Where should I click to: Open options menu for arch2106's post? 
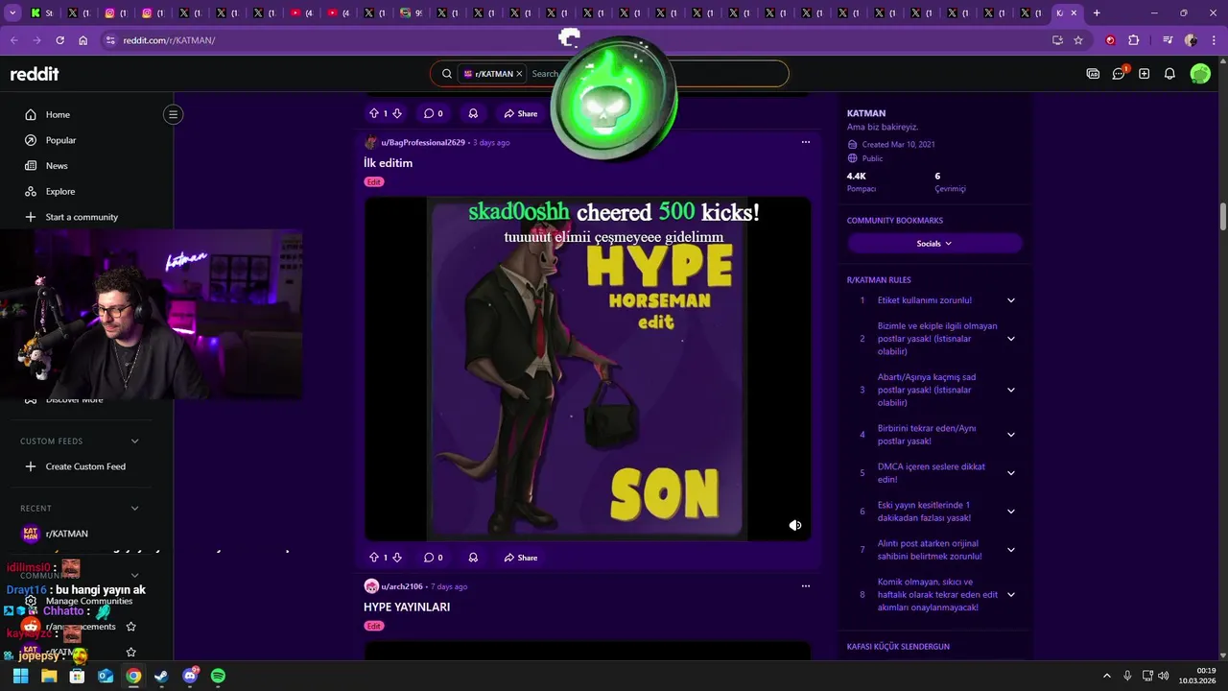806,586
